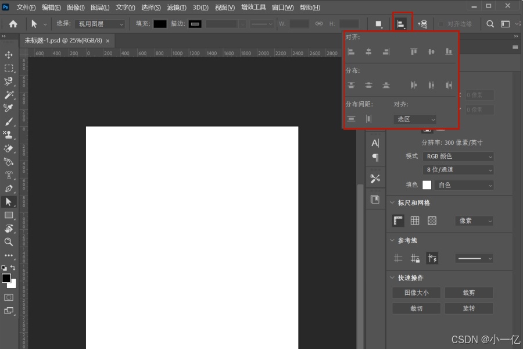The width and height of the screenshot is (523, 349).
Task: Open the Character panel icon
Action: [x=375, y=143]
